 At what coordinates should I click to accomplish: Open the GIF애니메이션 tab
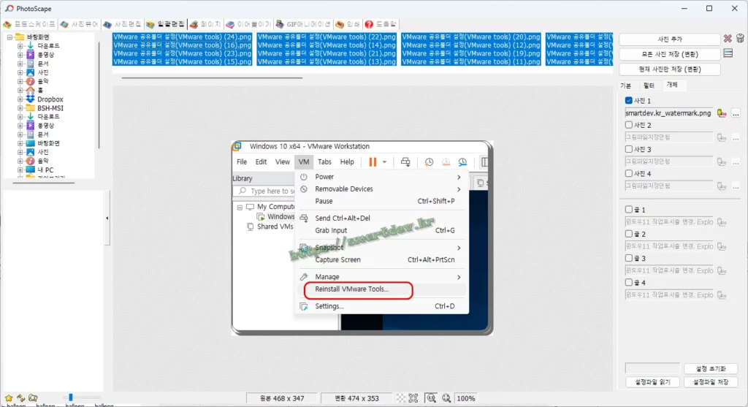303,24
